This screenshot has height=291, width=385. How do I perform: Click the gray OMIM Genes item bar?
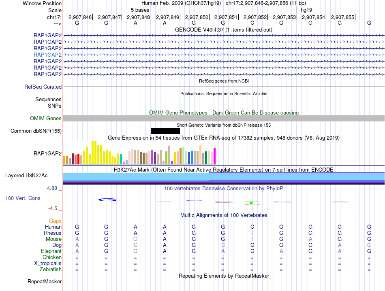point(224,119)
